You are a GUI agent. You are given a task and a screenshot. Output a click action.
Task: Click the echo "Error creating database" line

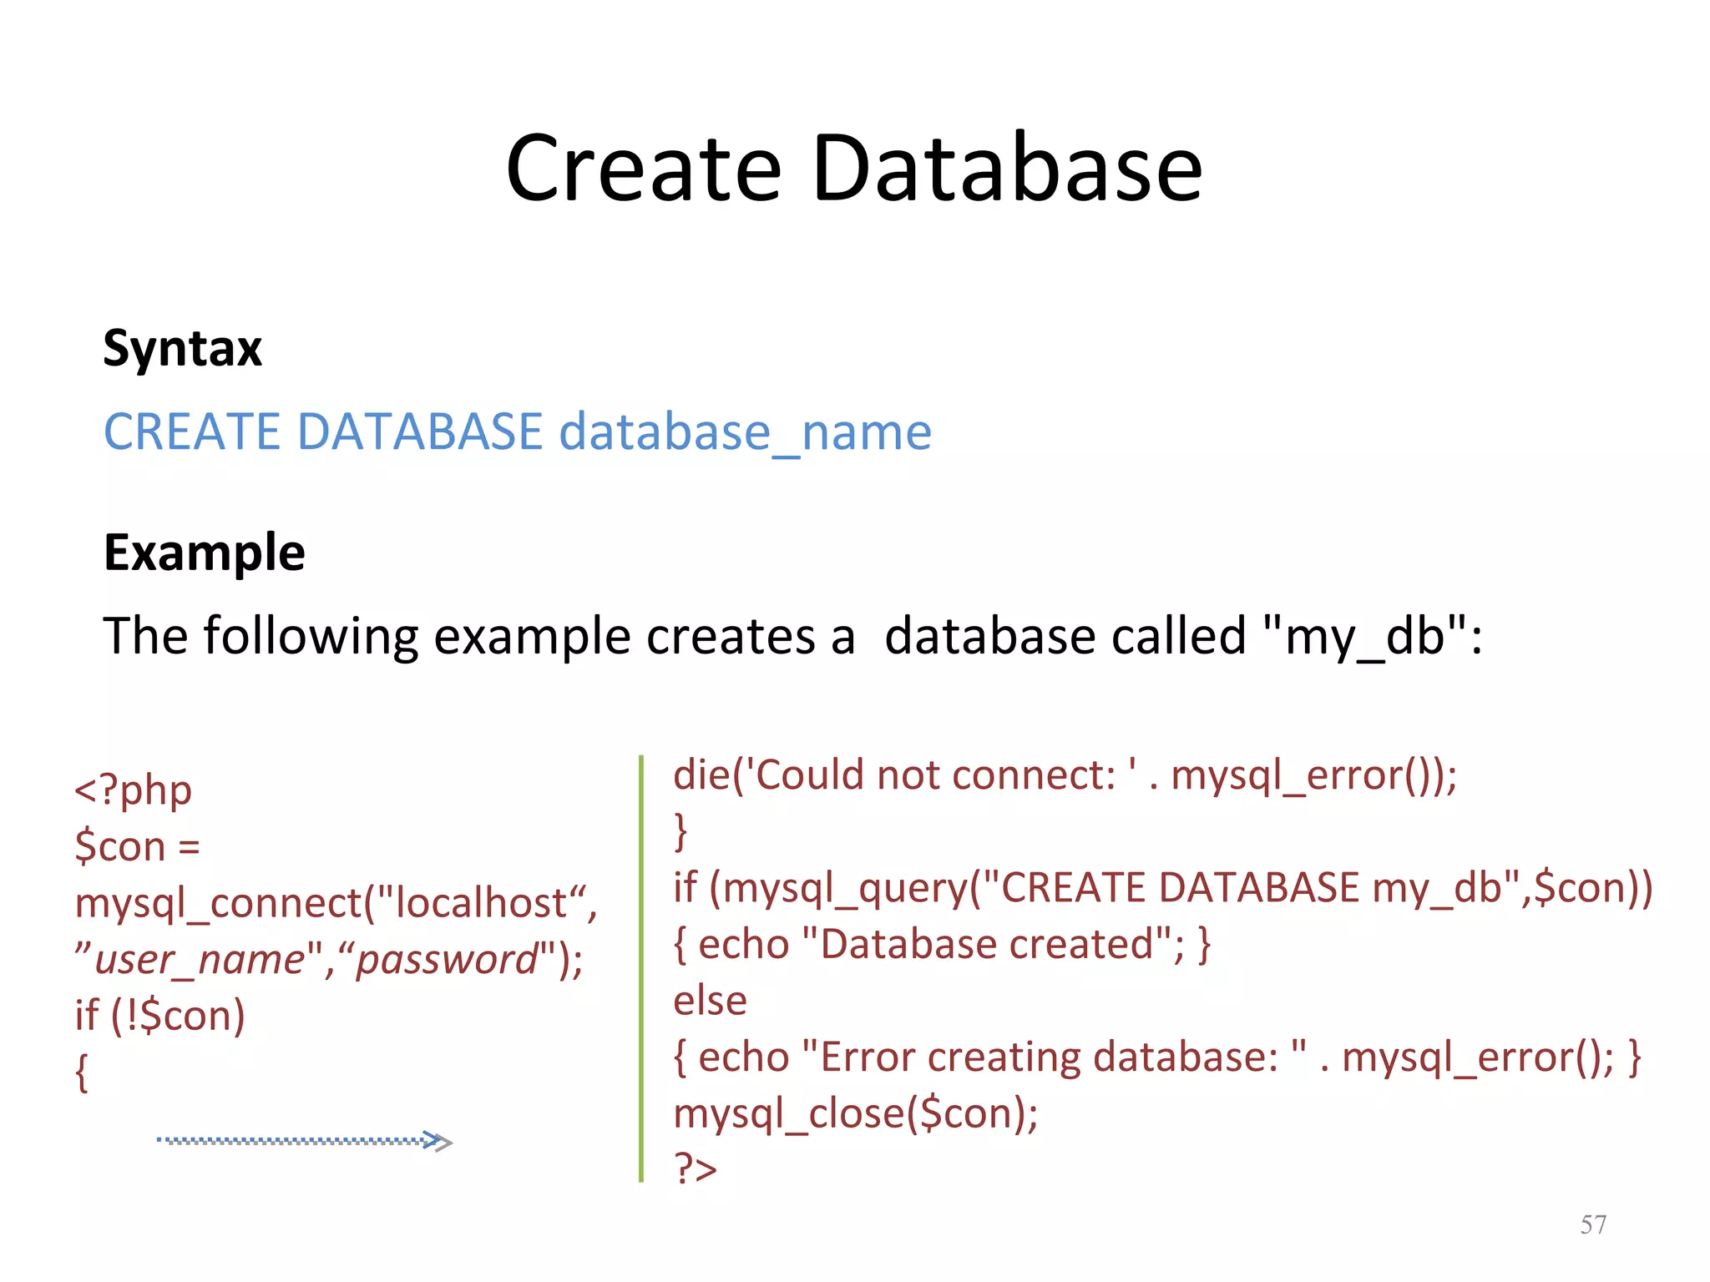pyautogui.click(x=1157, y=1057)
